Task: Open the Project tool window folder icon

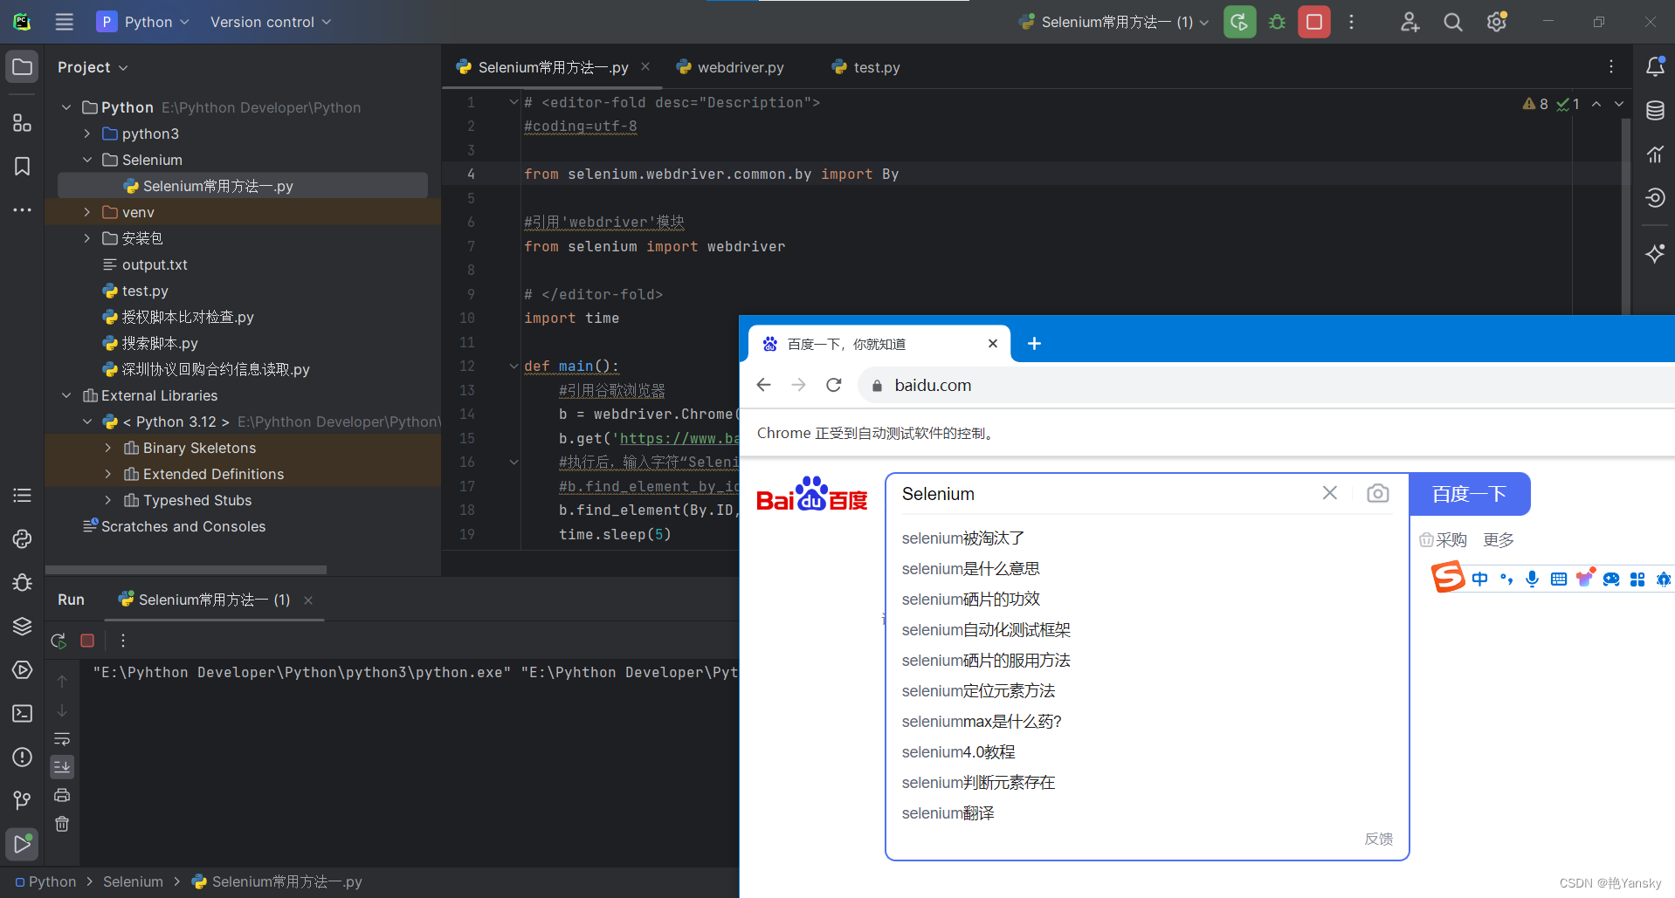Action: coord(23,67)
